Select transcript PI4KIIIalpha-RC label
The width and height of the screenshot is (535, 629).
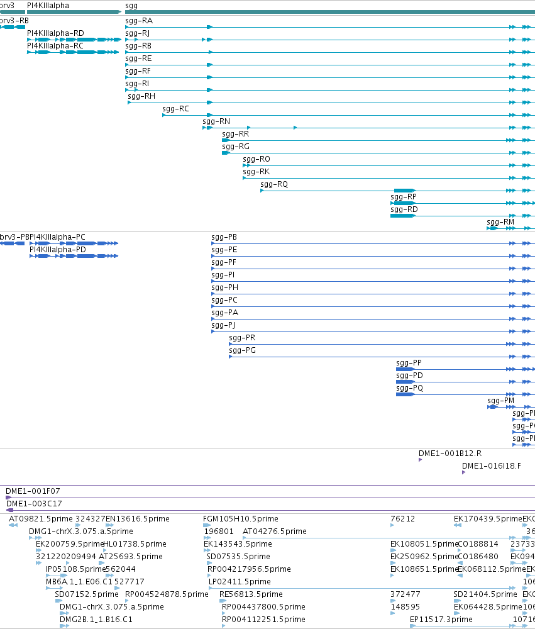click(55, 46)
